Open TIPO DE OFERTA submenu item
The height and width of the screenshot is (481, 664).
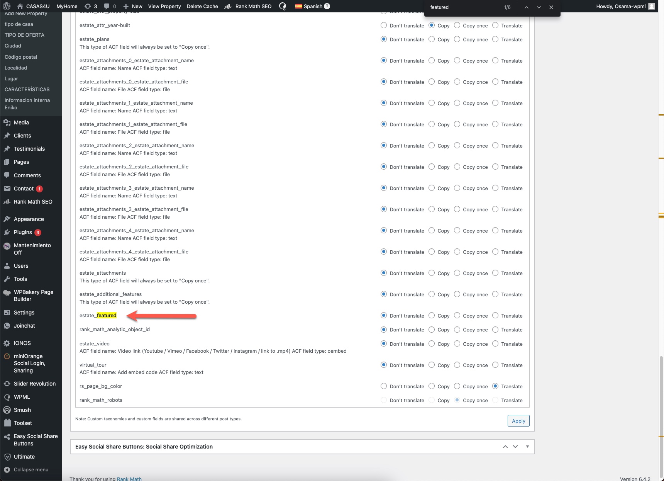pos(24,35)
